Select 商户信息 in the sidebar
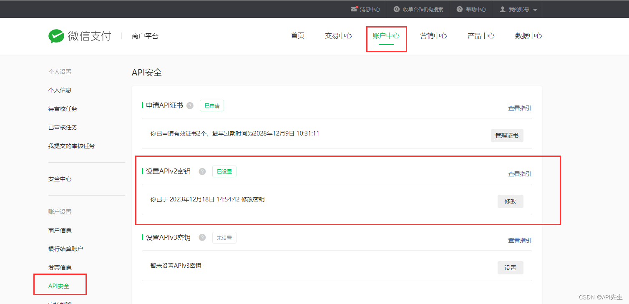 [60, 231]
